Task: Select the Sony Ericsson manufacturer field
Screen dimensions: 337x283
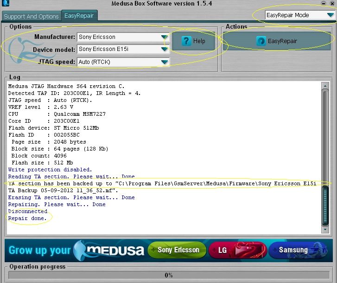Action: 123,37
